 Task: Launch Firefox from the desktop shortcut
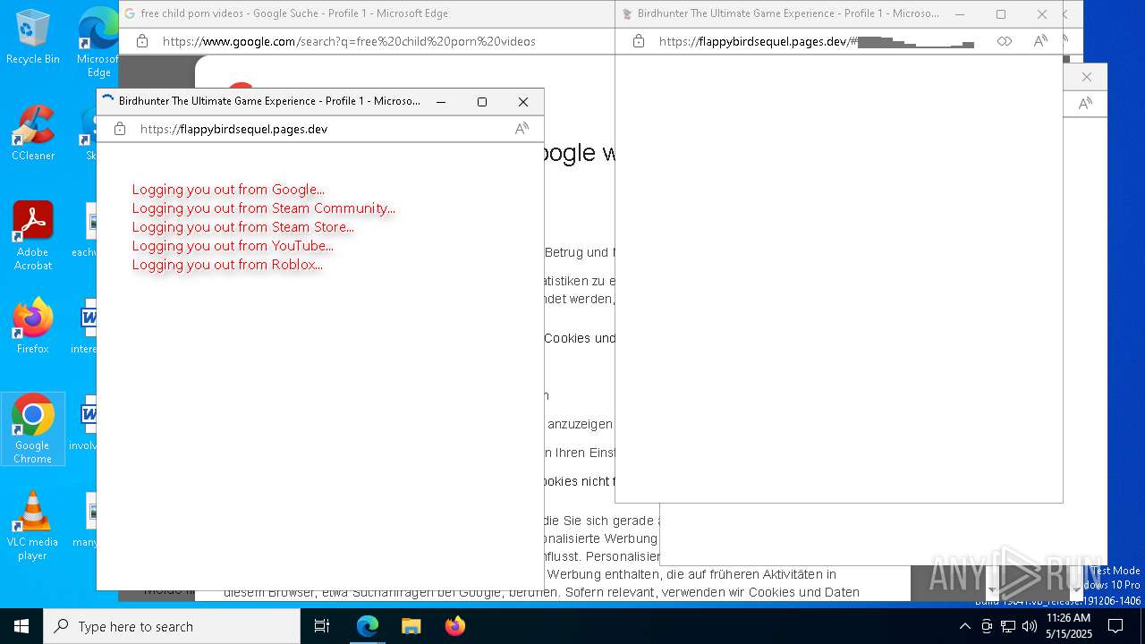click(x=33, y=326)
